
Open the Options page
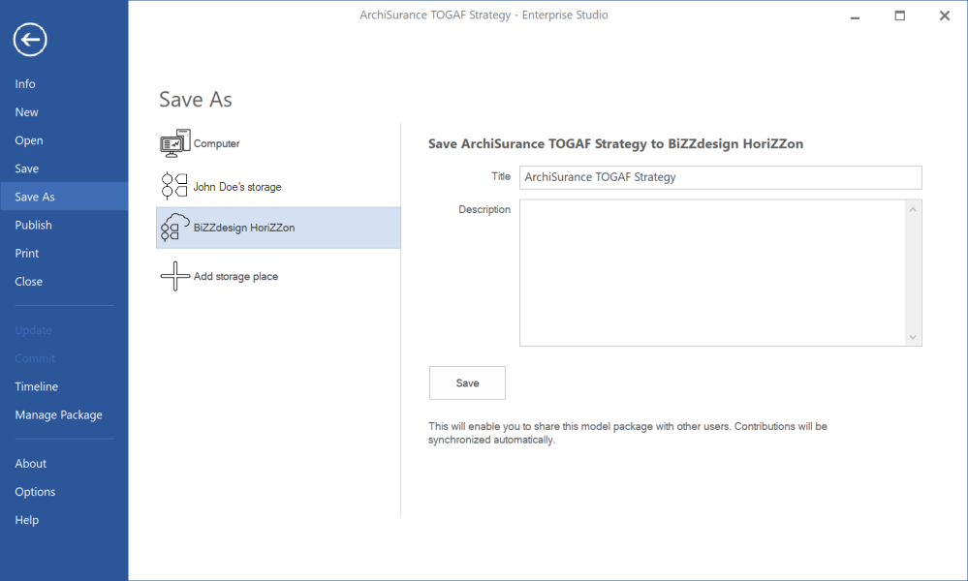point(35,492)
